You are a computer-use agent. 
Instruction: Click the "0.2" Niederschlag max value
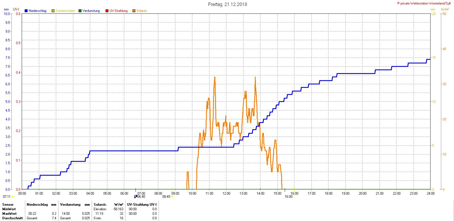tap(54, 214)
